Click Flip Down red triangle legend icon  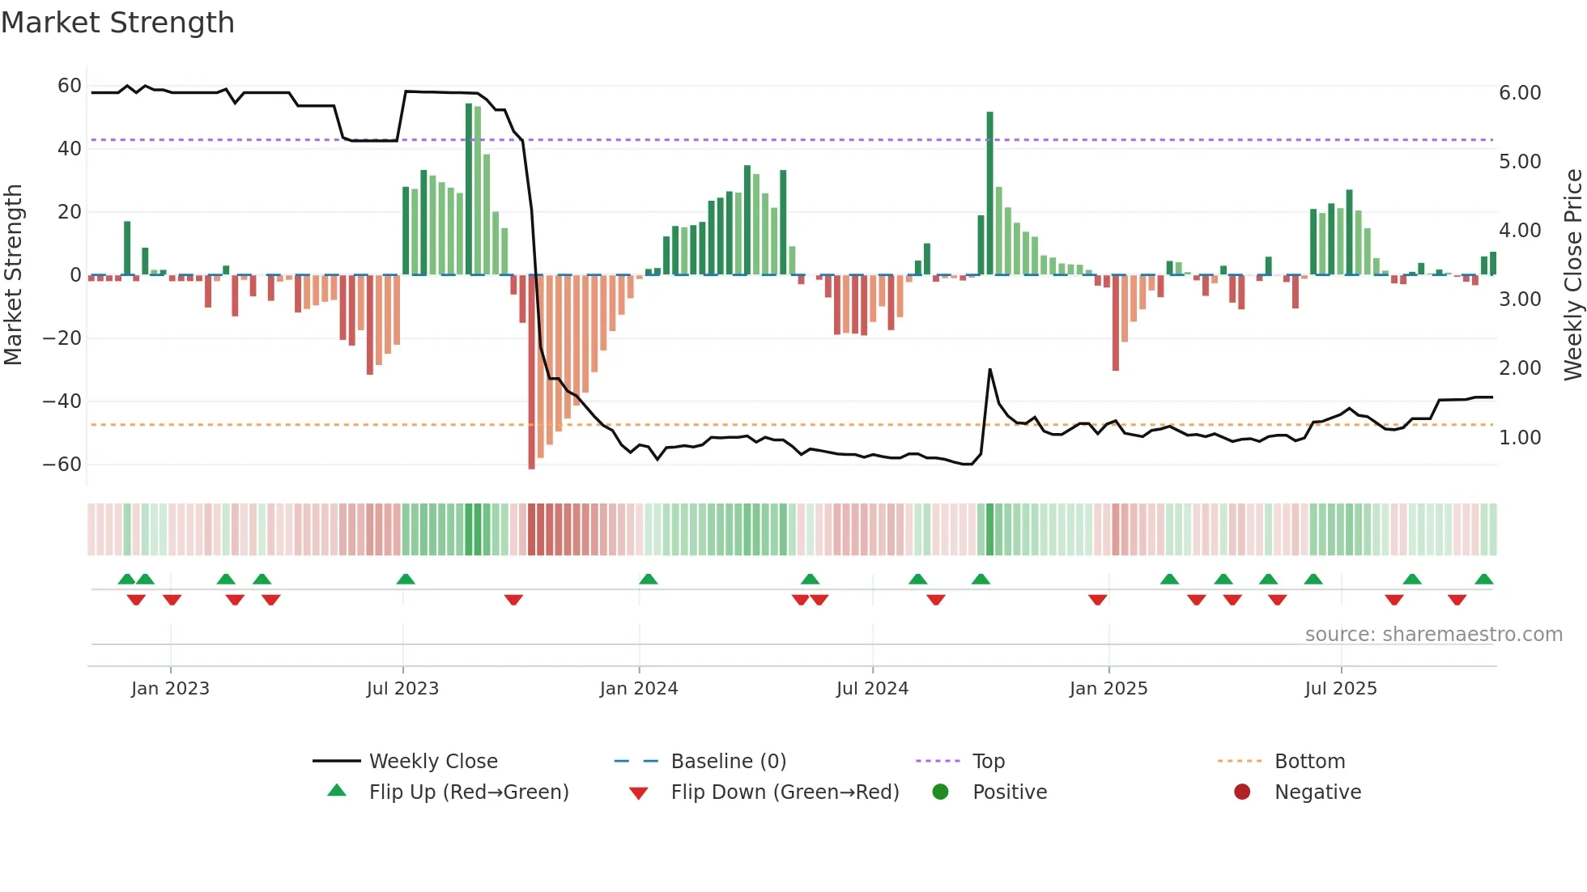(638, 792)
